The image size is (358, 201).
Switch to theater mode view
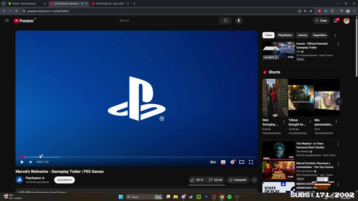(242, 162)
